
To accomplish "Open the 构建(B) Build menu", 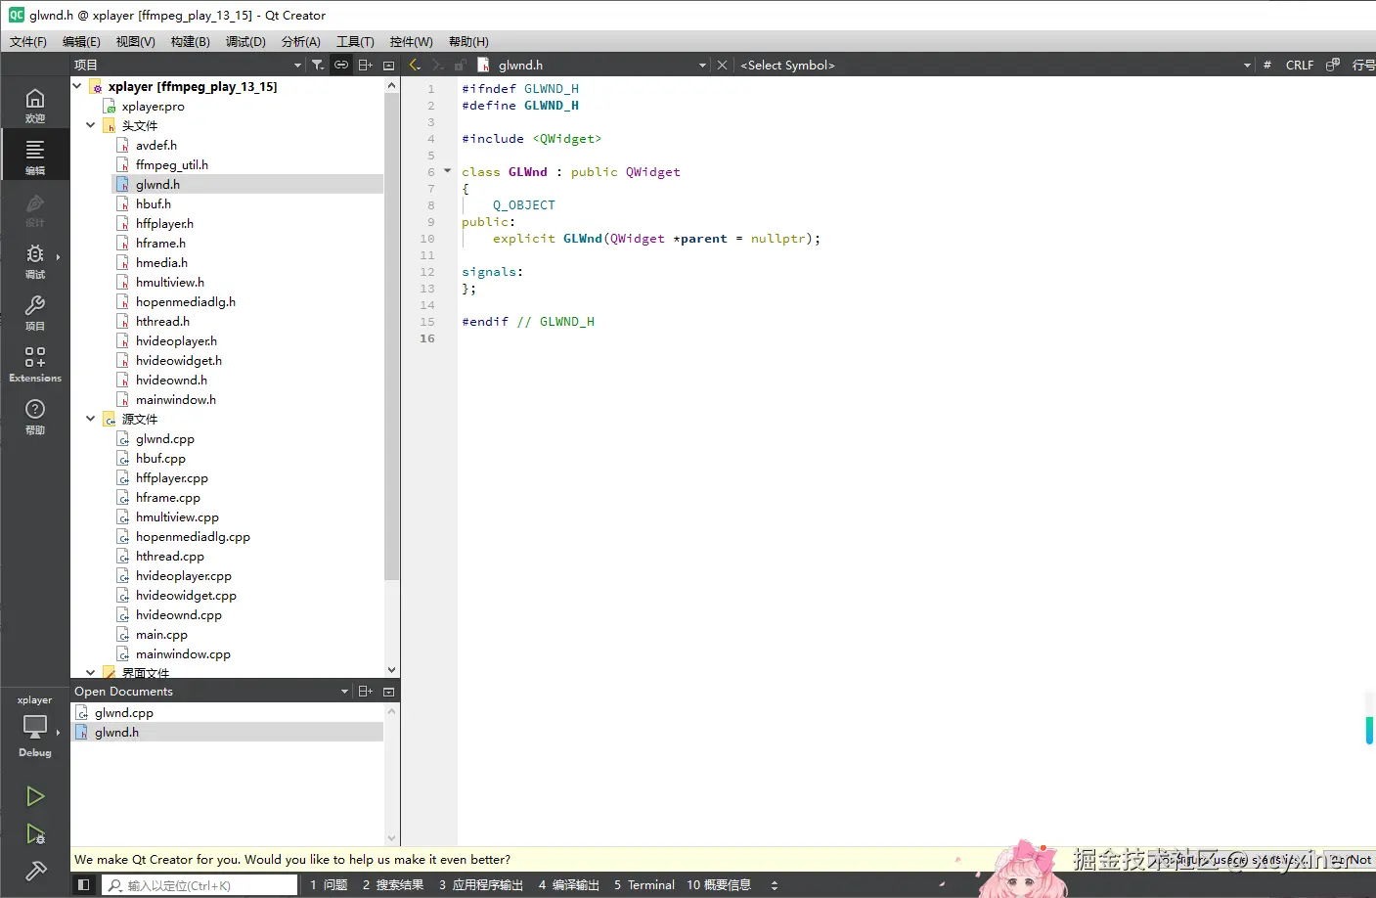I will point(190,42).
